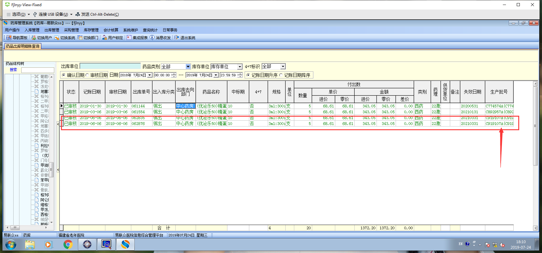Select the 审核日期 radio button
Screen dimensions: 542x253
click(87, 75)
